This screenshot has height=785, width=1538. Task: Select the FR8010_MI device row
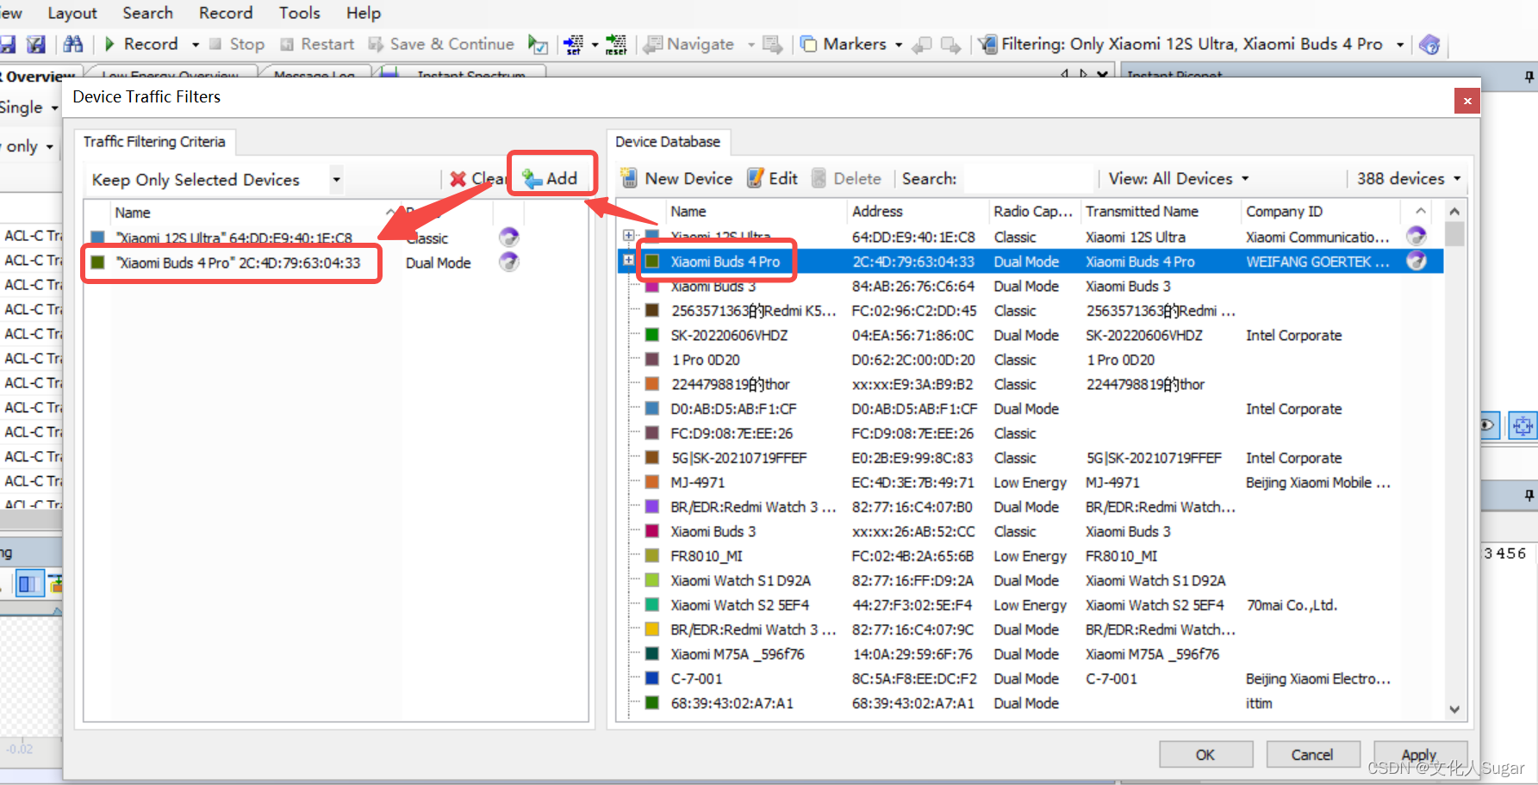(x=1030, y=556)
